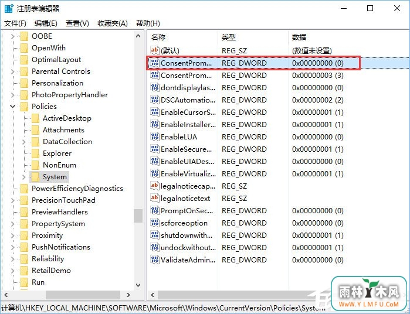Select the undockwithout... value name

[188, 248]
